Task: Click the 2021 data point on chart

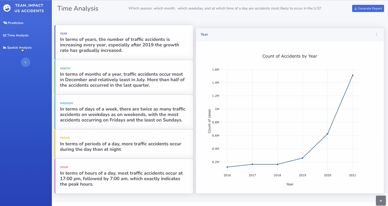Action: coord(352,75)
